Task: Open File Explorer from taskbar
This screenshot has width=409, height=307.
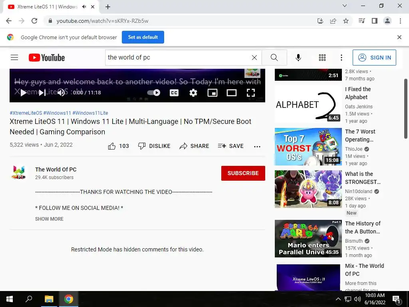Action: 49,299
